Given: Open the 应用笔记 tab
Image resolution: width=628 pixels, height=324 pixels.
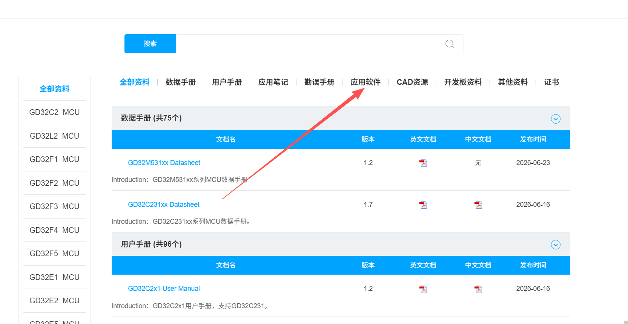Looking at the screenshot, I should tap(273, 82).
